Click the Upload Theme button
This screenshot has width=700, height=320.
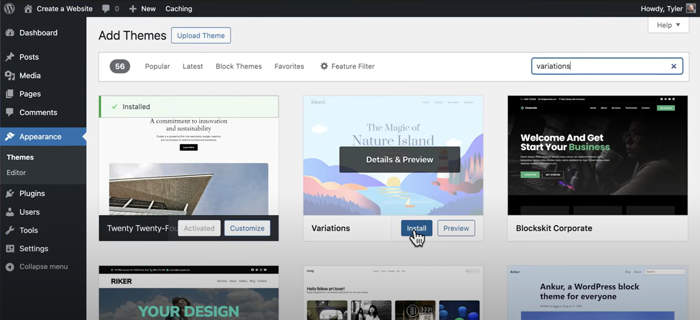(201, 35)
